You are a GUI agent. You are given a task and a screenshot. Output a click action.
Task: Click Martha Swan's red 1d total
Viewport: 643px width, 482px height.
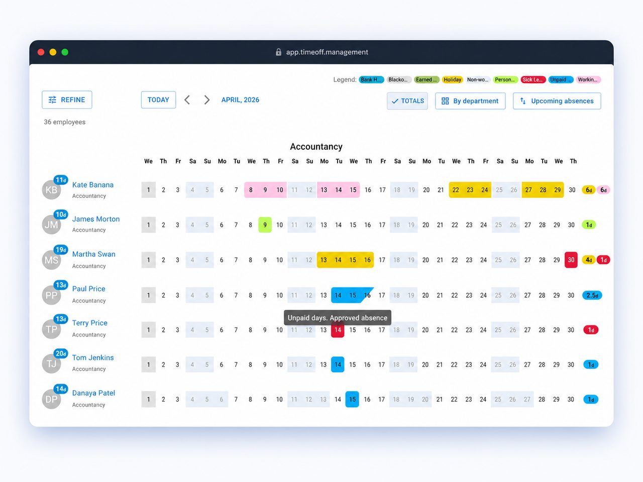pos(603,260)
